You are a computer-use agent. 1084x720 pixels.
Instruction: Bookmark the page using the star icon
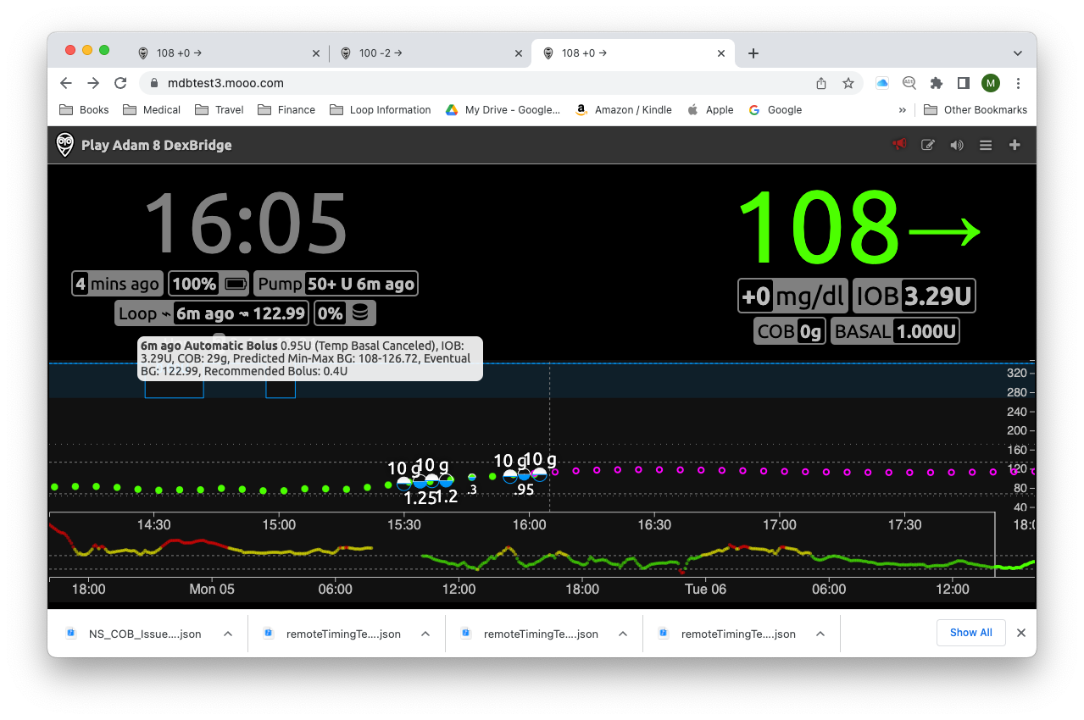848,83
